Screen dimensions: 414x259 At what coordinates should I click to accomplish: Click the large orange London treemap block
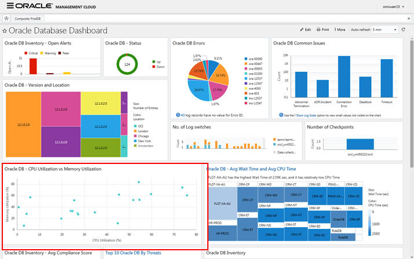(23, 125)
